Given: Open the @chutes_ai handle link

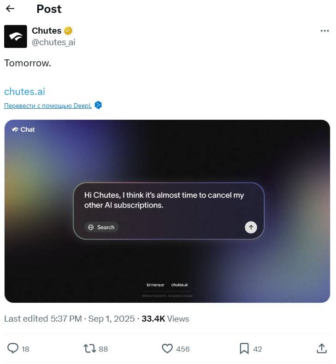Looking at the screenshot, I should pos(53,42).
